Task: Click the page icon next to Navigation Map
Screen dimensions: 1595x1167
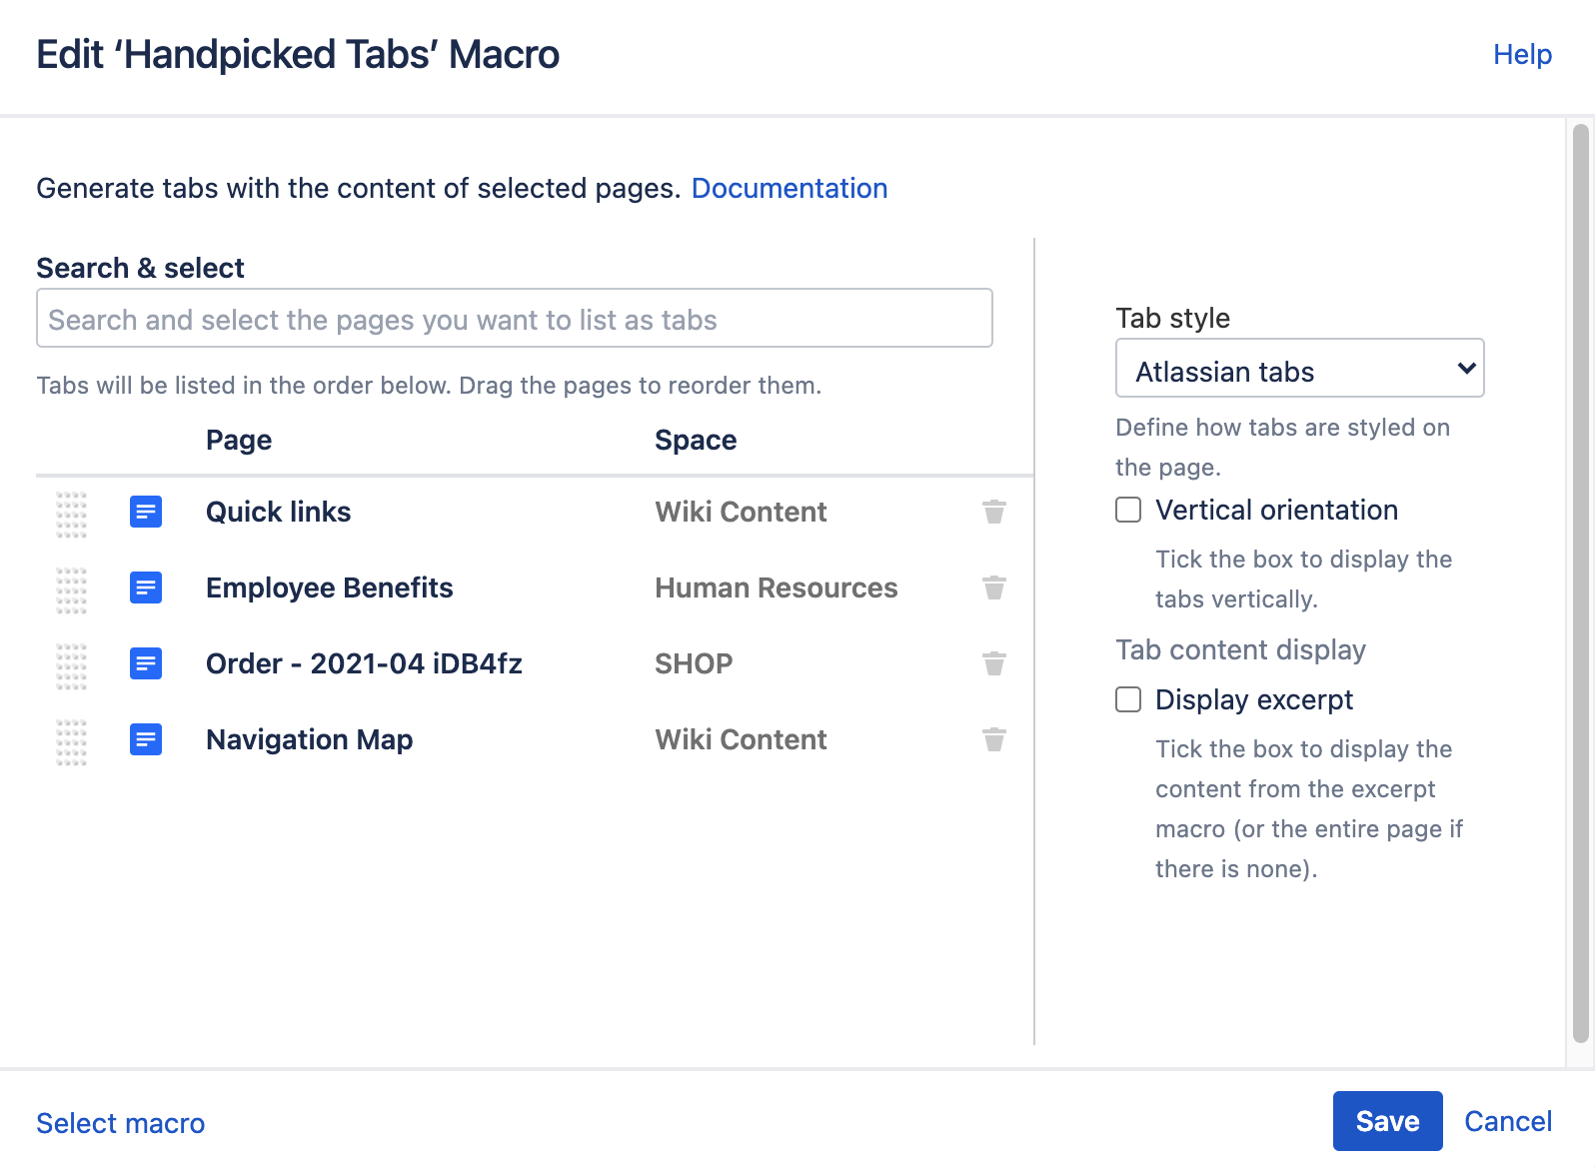Action: pyautogui.click(x=146, y=739)
